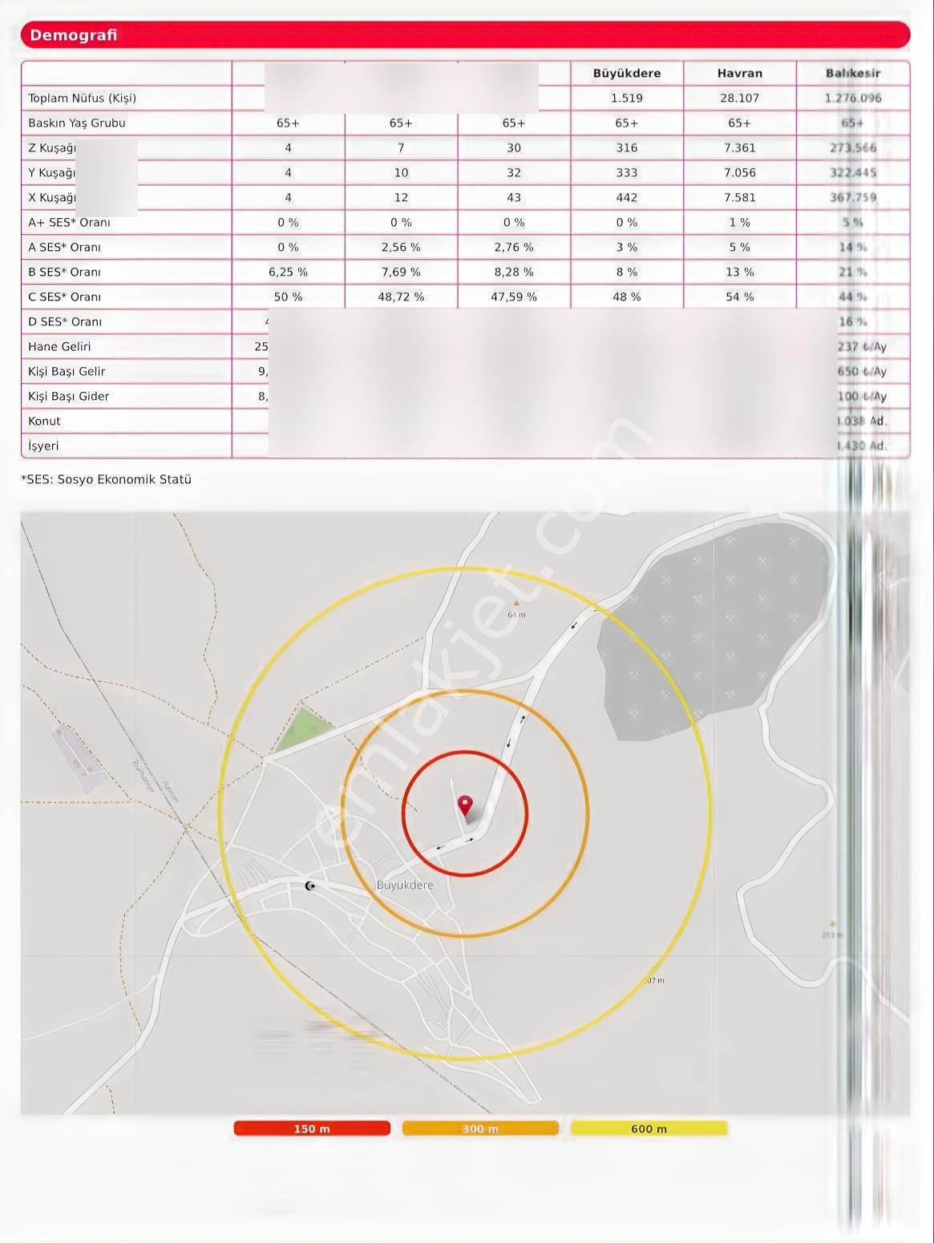Viewport: 934px width, 1243px height.
Task: Click the Baskın Yaş Grubu row label
Action: [77, 123]
